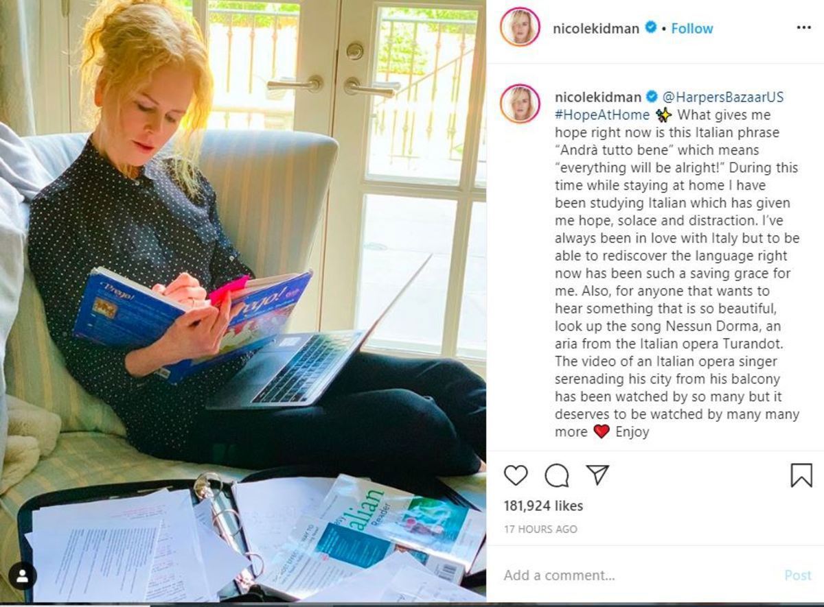The width and height of the screenshot is (824, 607).
Task: Click the verified badge in the header
Action: (650, 28)
